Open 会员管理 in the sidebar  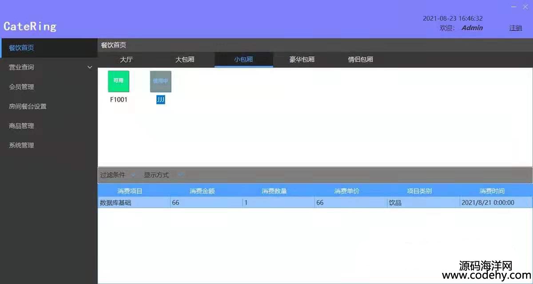click(x=21, y=87)
